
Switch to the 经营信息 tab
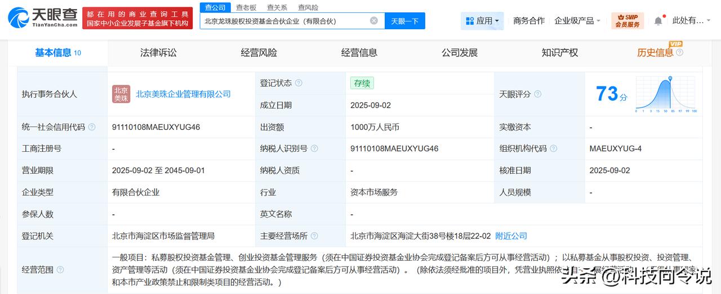coord(359,52)
